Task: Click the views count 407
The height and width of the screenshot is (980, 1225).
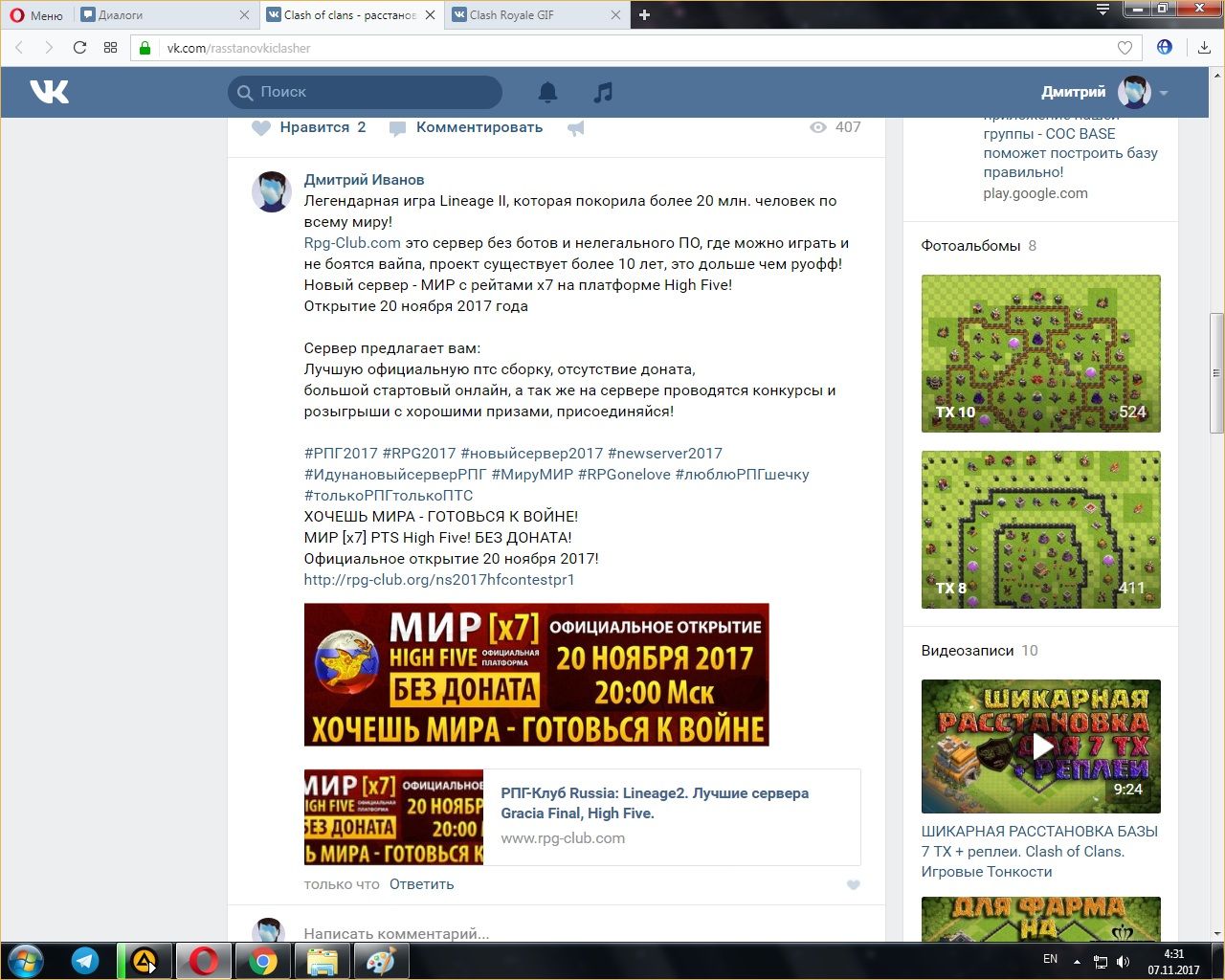Action: (x=835, y=127)
